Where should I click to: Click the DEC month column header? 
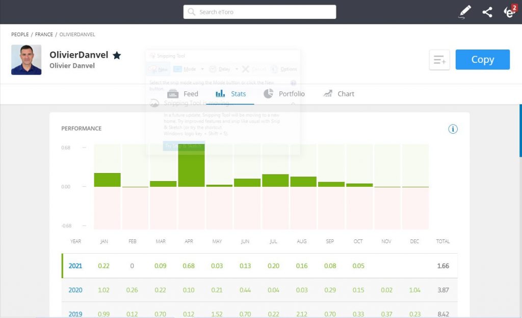(414, 241)
